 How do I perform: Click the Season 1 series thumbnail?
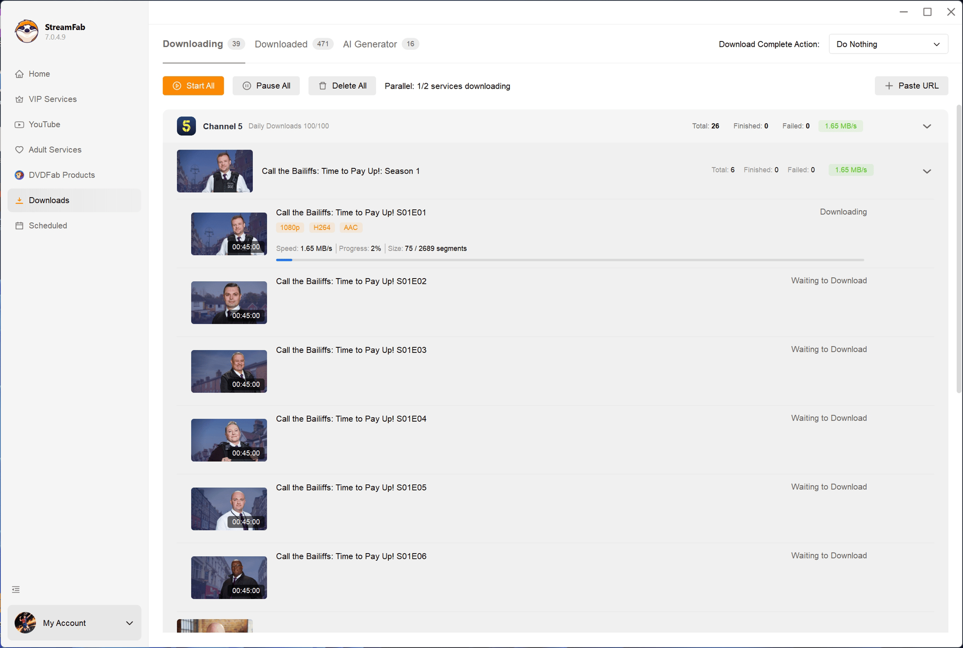coord(215,171)
